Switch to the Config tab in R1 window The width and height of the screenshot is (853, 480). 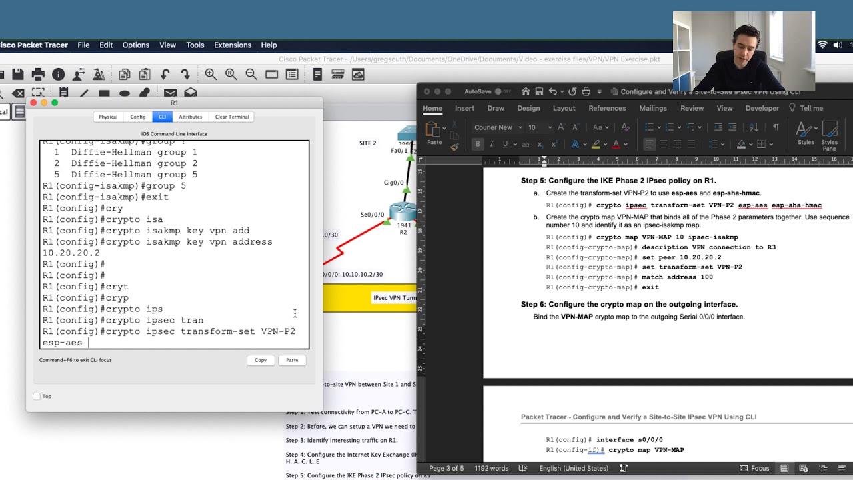(x=138, y=117)
